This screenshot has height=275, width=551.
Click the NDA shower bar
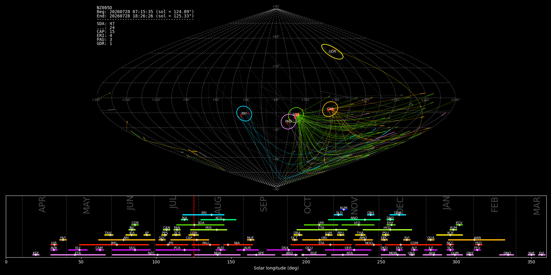[x=217, y=255]
